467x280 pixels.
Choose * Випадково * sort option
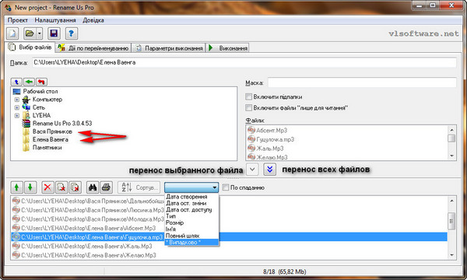(191, 243)
